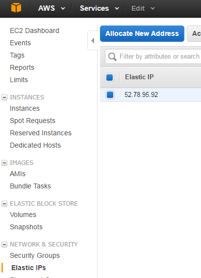
Task: Click the magnifying glass search icon
Action: (x=112, y=57)
